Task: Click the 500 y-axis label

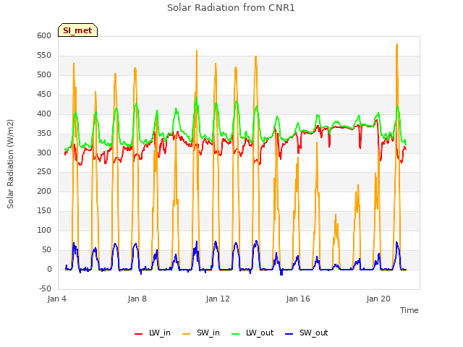Action: click(44, 74)
